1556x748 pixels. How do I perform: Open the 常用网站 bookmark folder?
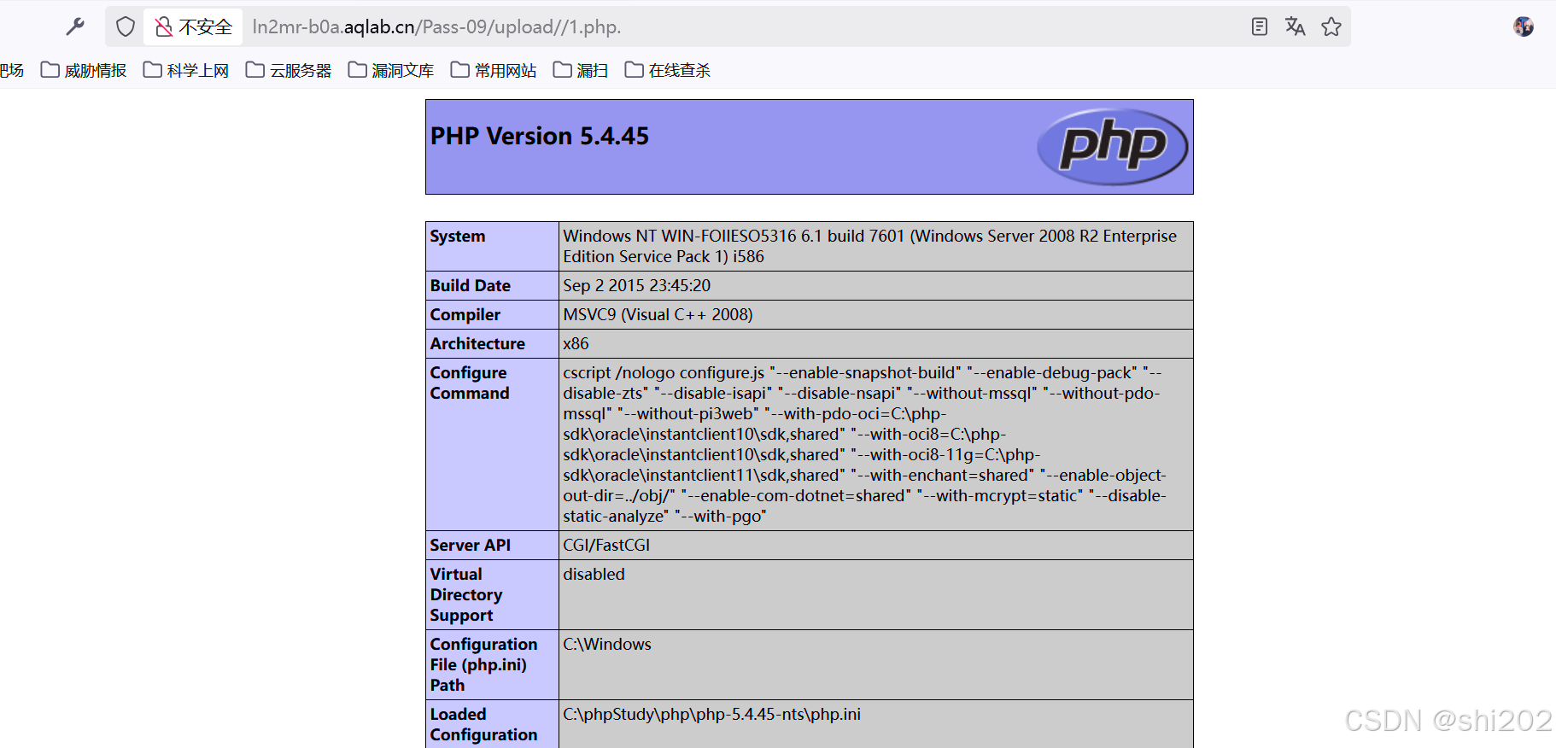click(494, 70)
